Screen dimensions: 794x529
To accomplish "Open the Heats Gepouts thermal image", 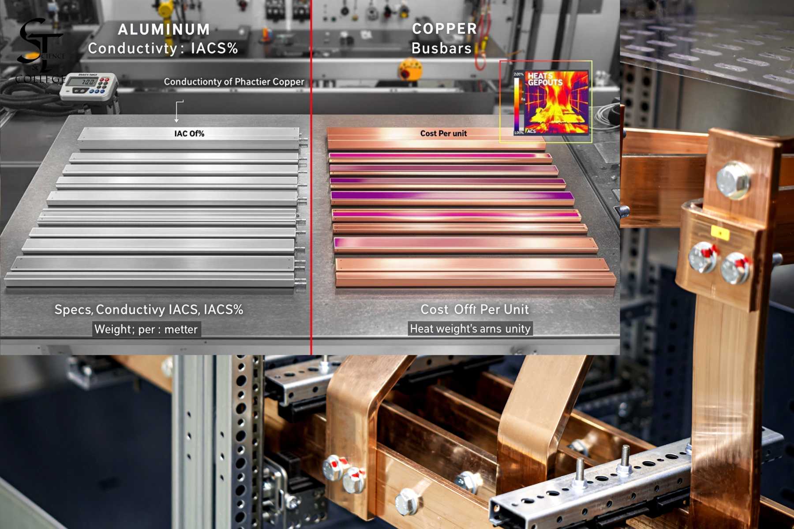I will (x=557, y=102).
